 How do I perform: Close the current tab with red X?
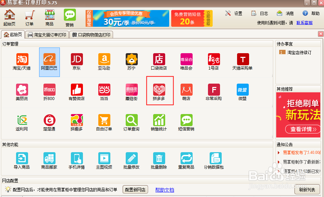tap(320, 34)
